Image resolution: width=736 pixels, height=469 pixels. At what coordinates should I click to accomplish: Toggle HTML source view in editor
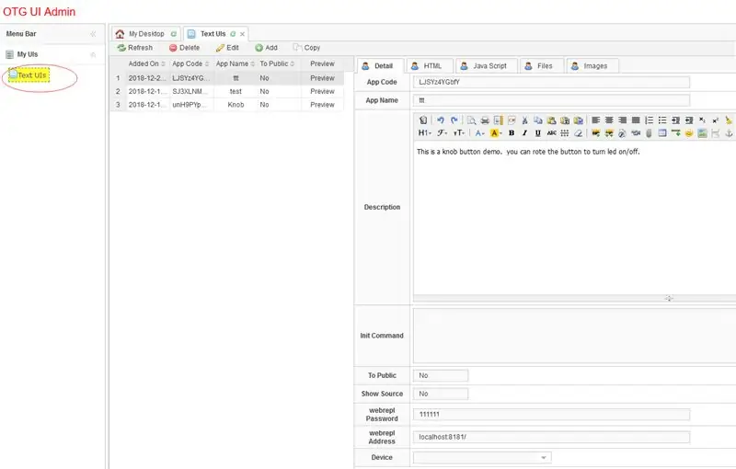click(423, 120)
